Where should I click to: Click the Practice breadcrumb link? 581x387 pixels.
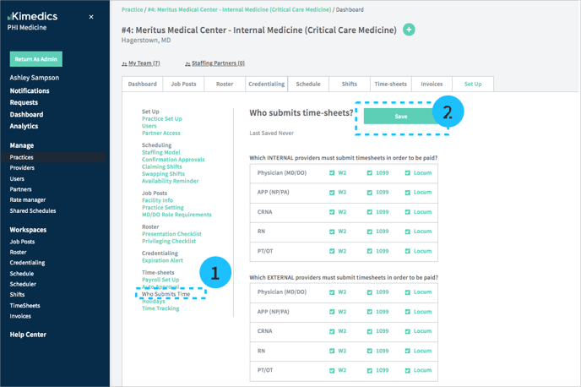132,9
